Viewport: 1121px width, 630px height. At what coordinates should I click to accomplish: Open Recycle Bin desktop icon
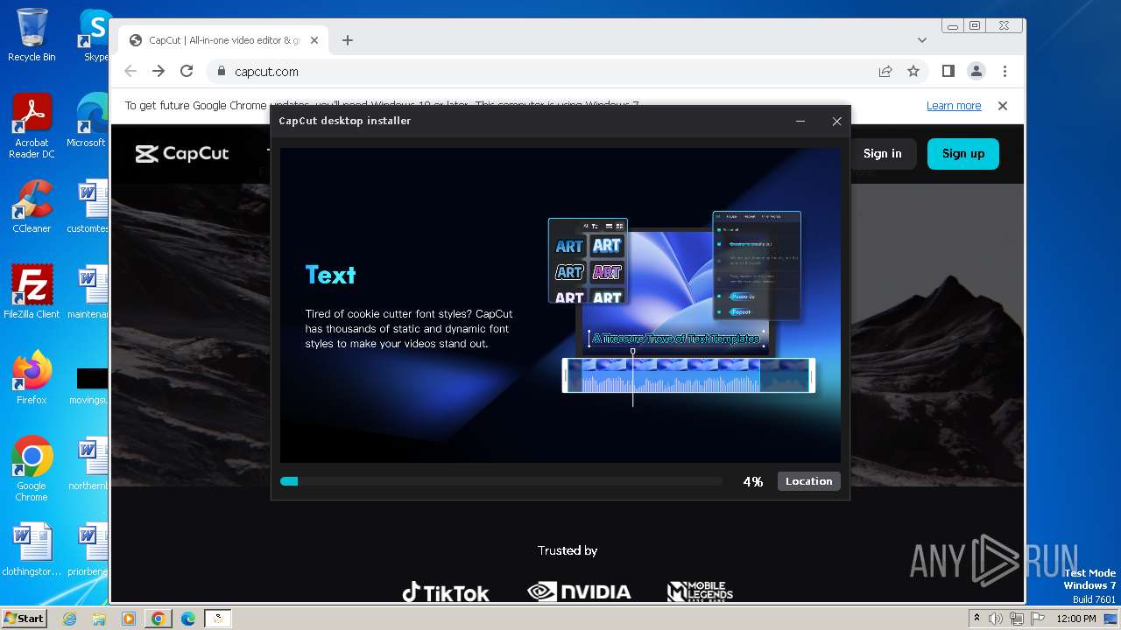click(x=32, y=35)
